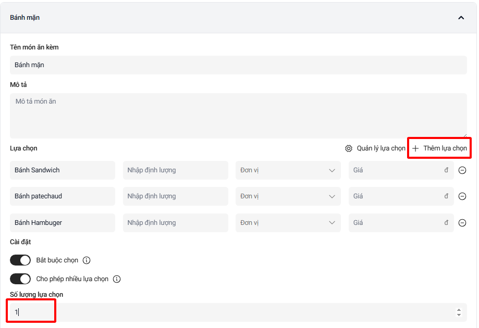This screenshot has height=328, width=479.
Task: Open Đơn vị dropdown for Bánh Hambuger
Action: (288, 223)
